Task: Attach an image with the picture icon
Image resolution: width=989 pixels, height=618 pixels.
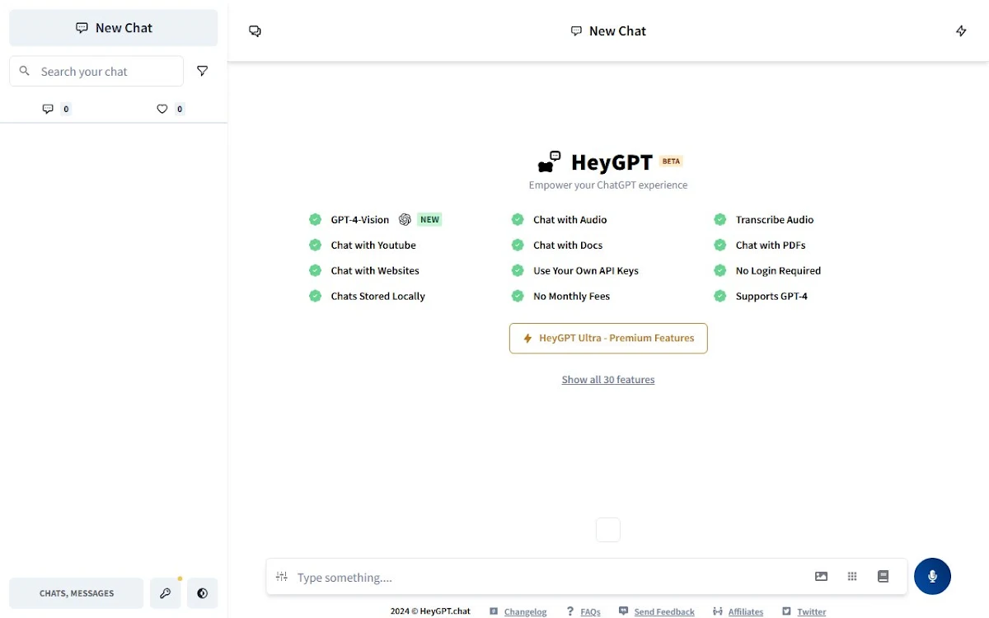Action: click(x=821, y=577)
